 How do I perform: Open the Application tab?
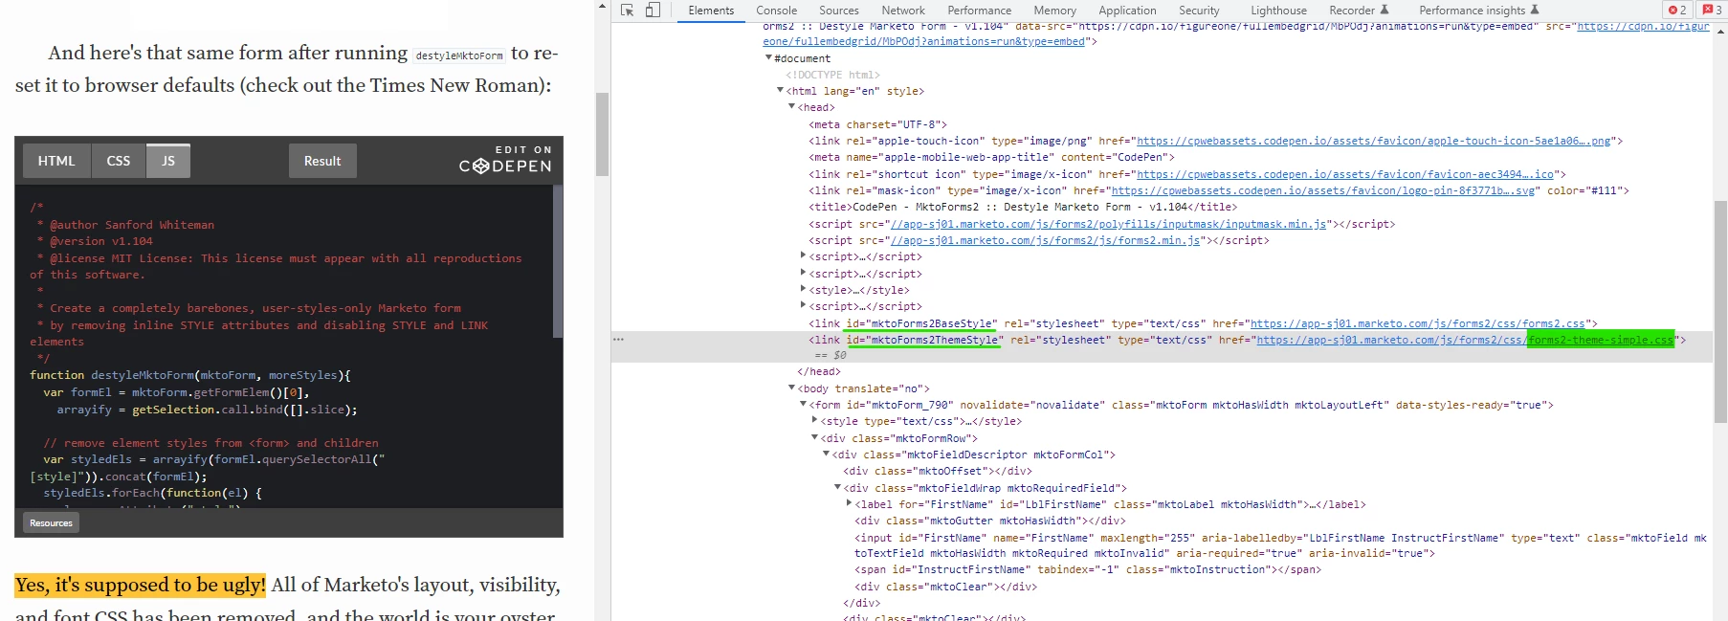tap(1127, 11)
